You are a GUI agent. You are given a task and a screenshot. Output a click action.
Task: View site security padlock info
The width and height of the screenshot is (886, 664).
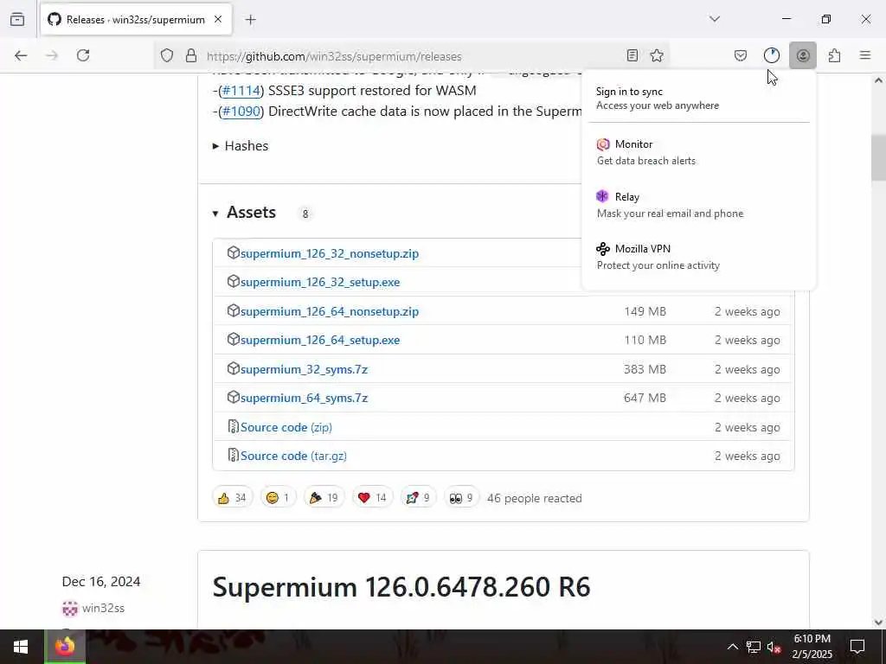pyautogui.click(x=191, y=56)
